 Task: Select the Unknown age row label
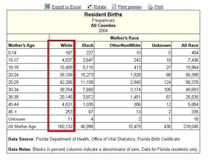[17, 119]
